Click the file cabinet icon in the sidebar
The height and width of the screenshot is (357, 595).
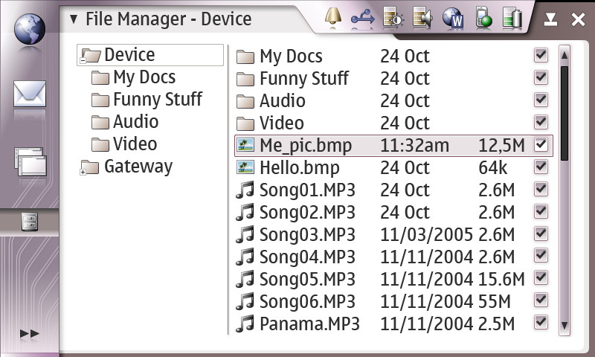coord(30,221)
